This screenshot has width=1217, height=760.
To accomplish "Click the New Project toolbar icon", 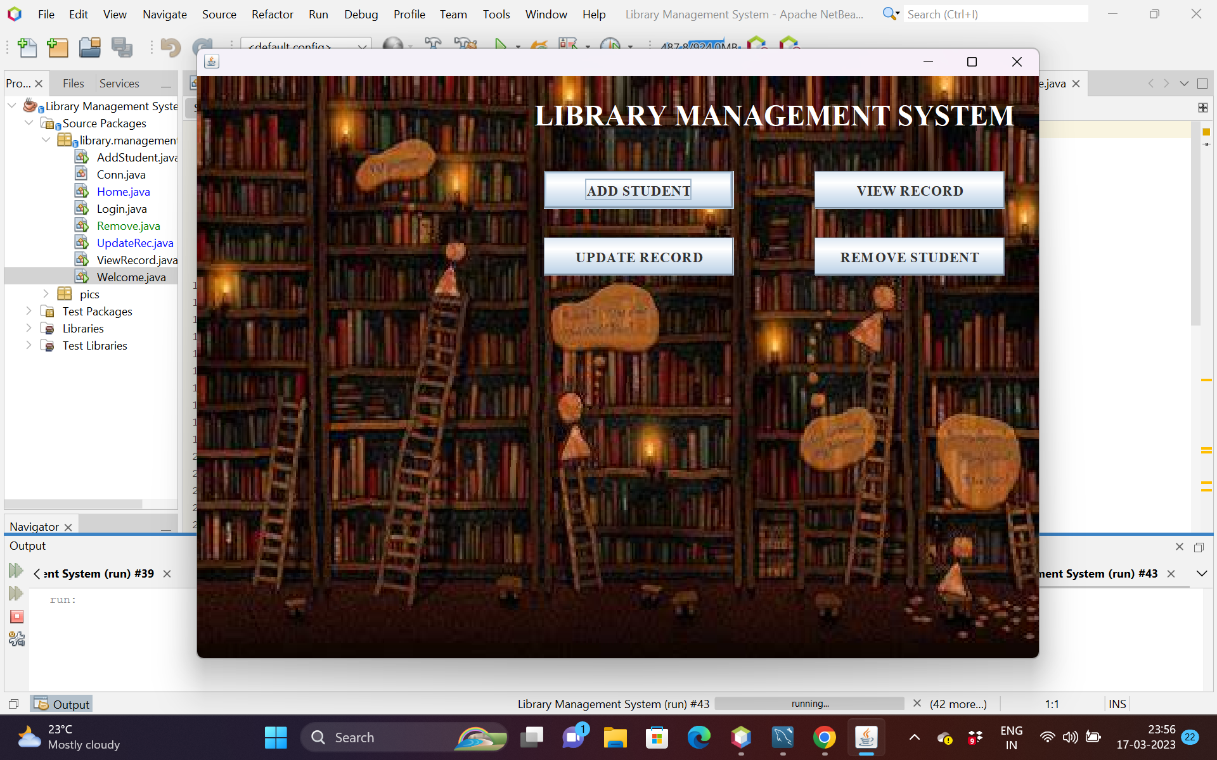I will (x=58, y=47).
